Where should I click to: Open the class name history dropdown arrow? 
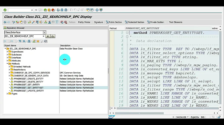click(x=48, y=36)
